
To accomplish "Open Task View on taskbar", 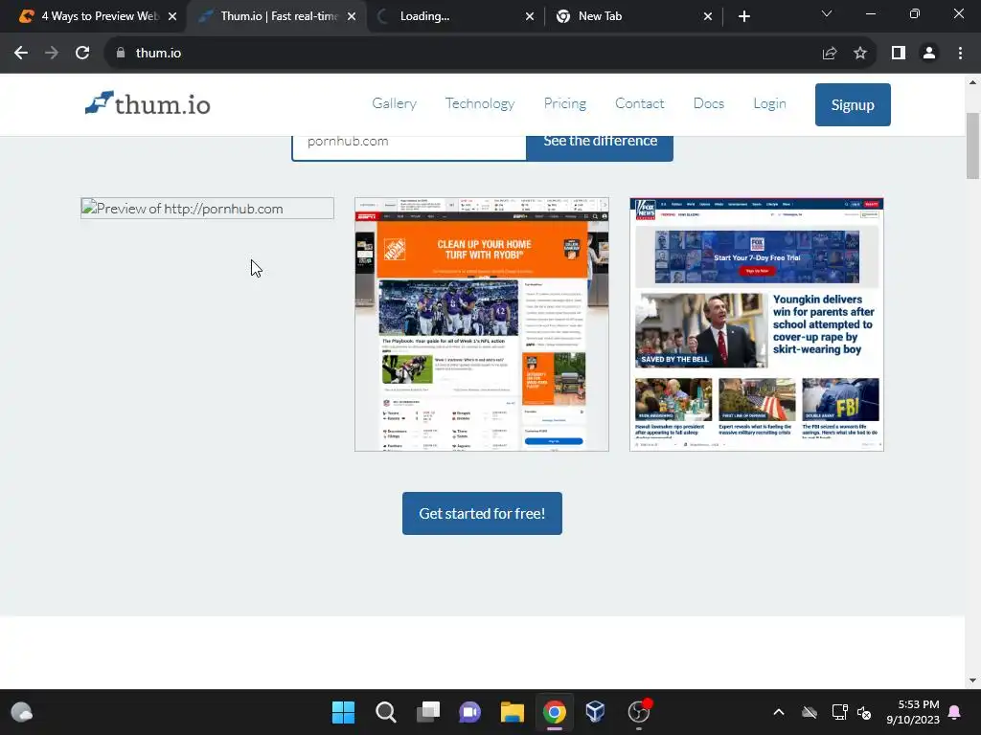I will (x=428, y=712).
